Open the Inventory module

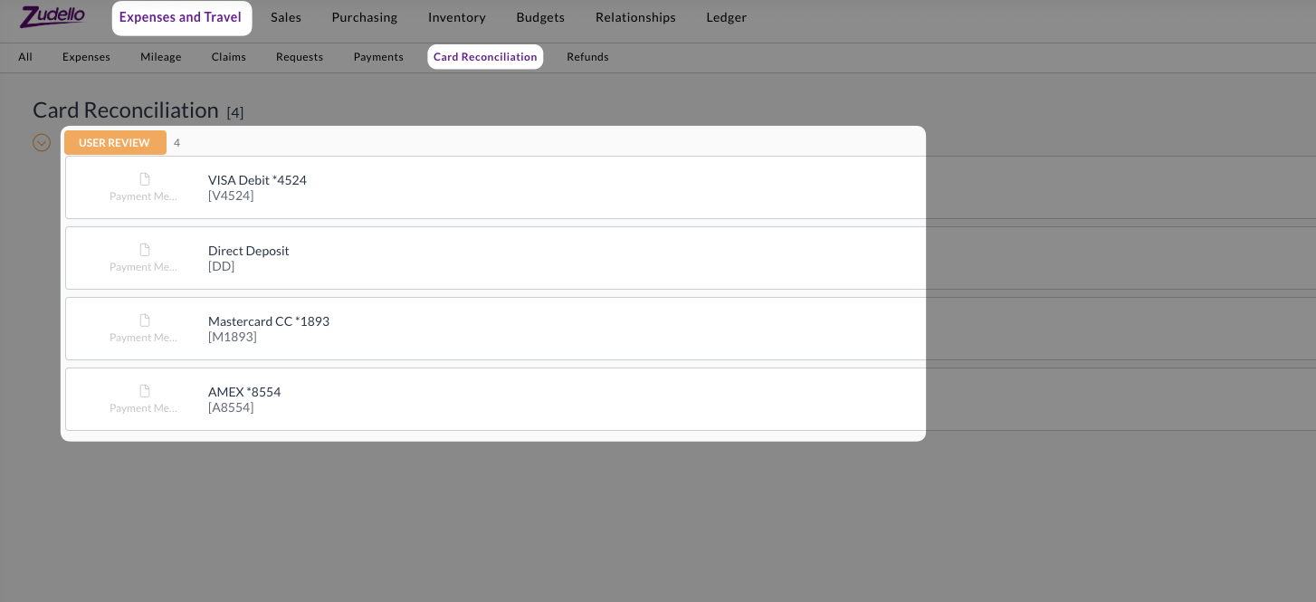pyautogui.click(x=457, y=17)
